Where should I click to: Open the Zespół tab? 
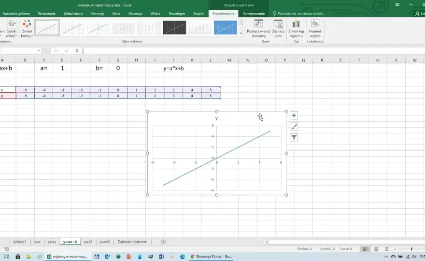tap(198, 14)
